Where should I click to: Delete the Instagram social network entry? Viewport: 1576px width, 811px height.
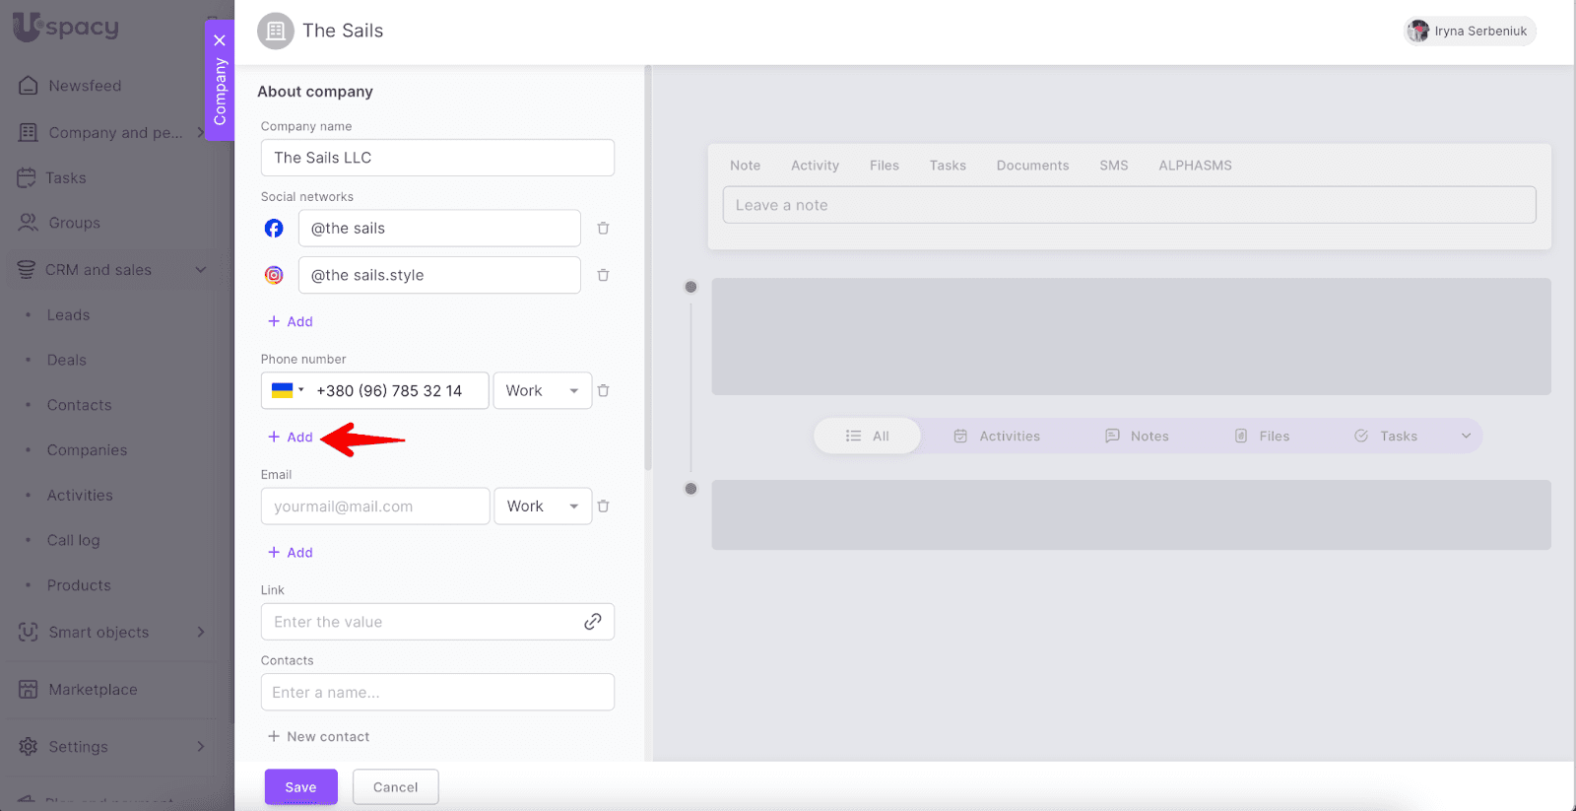[x=603, y=276]
